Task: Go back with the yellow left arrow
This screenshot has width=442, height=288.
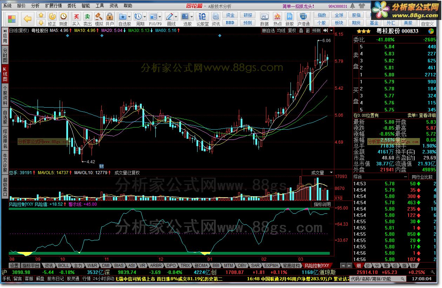Action: 27,19
